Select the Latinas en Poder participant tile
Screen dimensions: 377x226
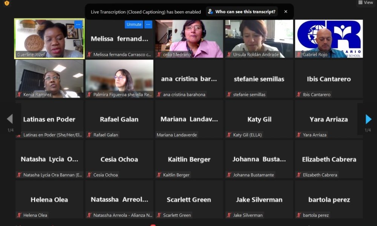click(49, 119)
